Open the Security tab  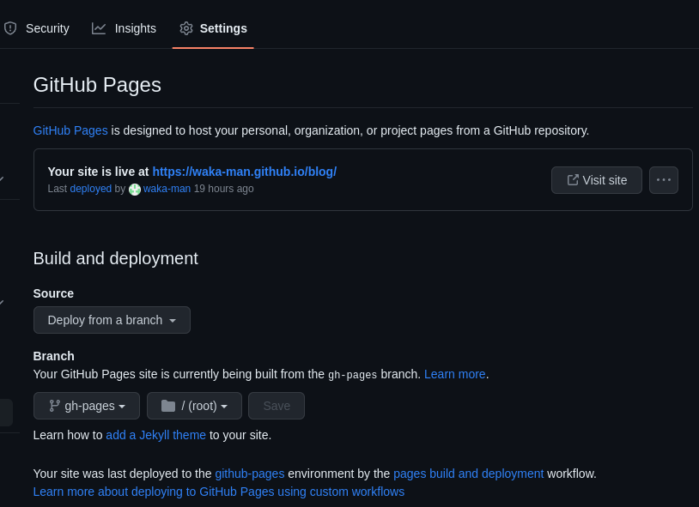click(36, 28)
